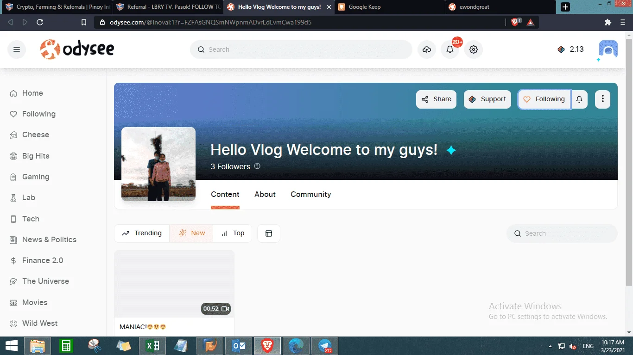The width and height of the screenshot is (633, 355).
Task: Open the MANIAC! video thumbnail
Action: [174, 284]
